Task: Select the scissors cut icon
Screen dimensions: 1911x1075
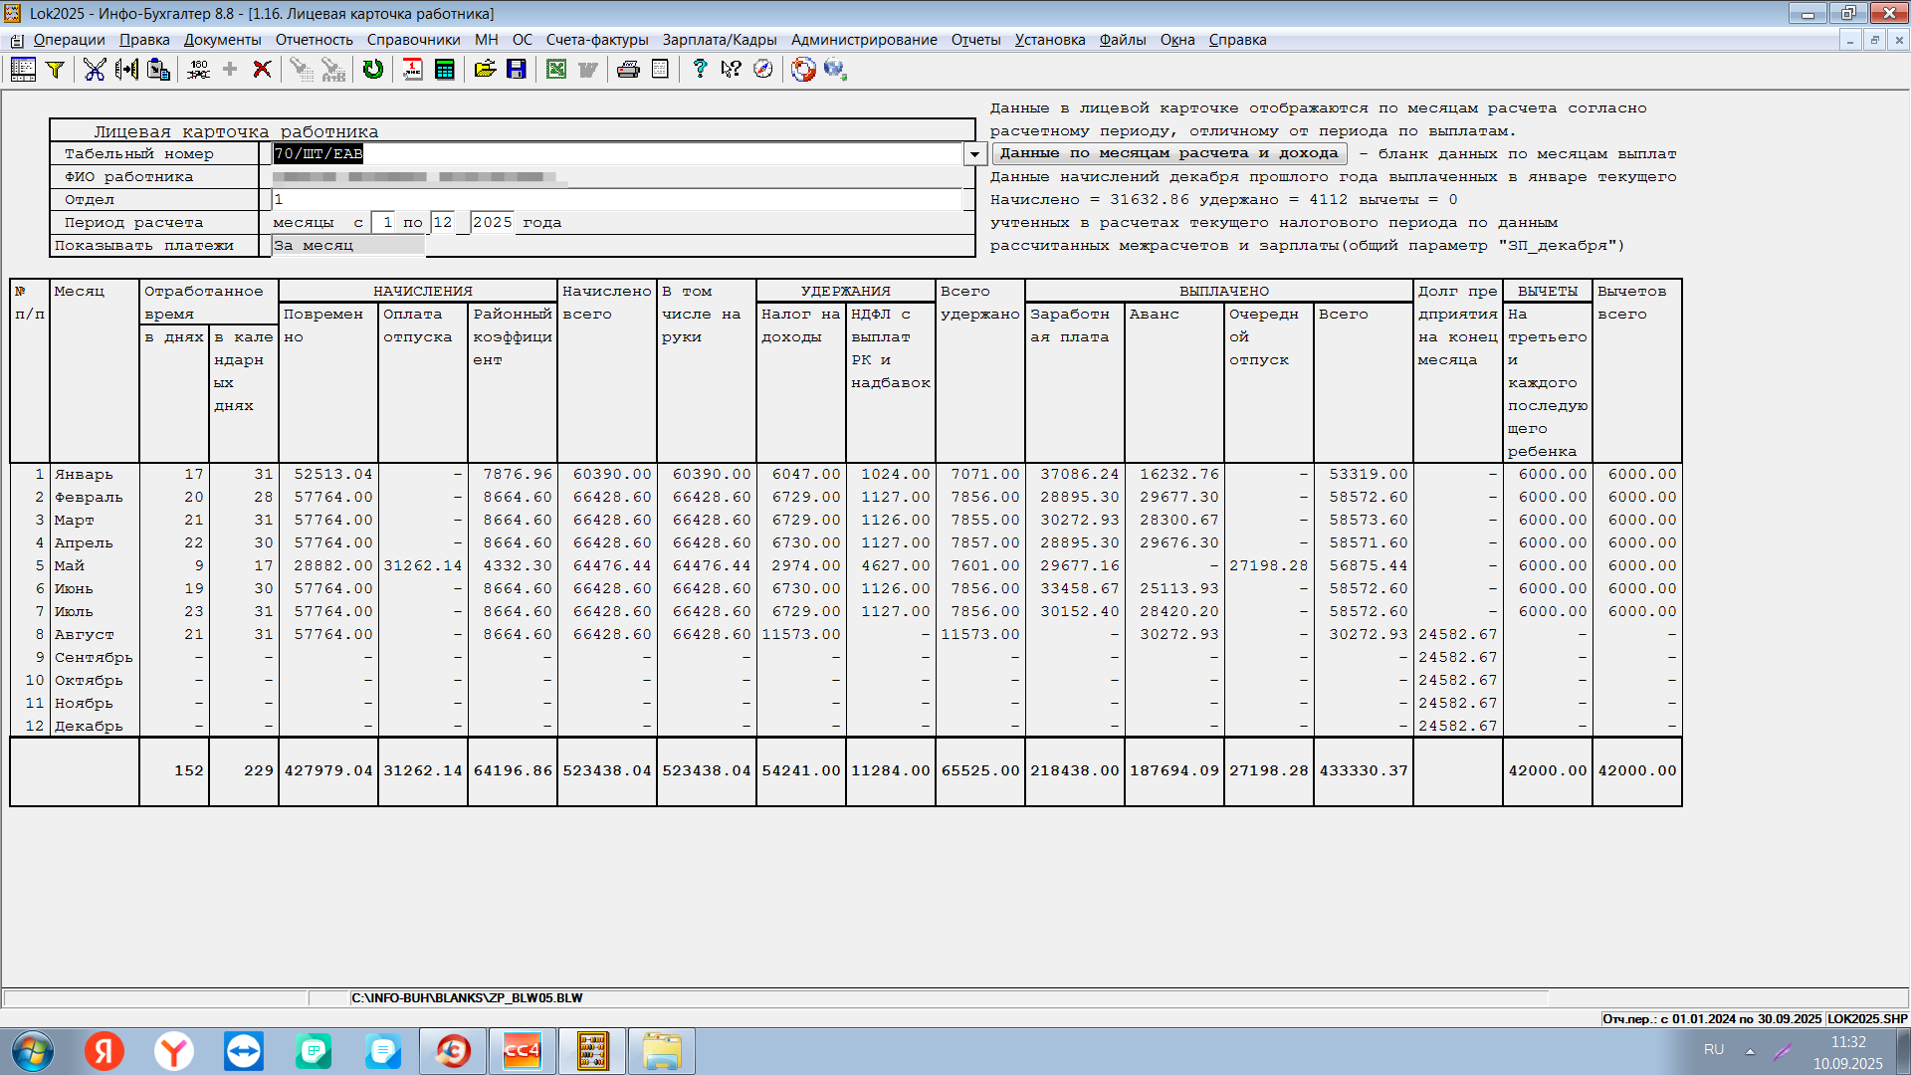Action: pyautogui.click(x=95, y=69)
